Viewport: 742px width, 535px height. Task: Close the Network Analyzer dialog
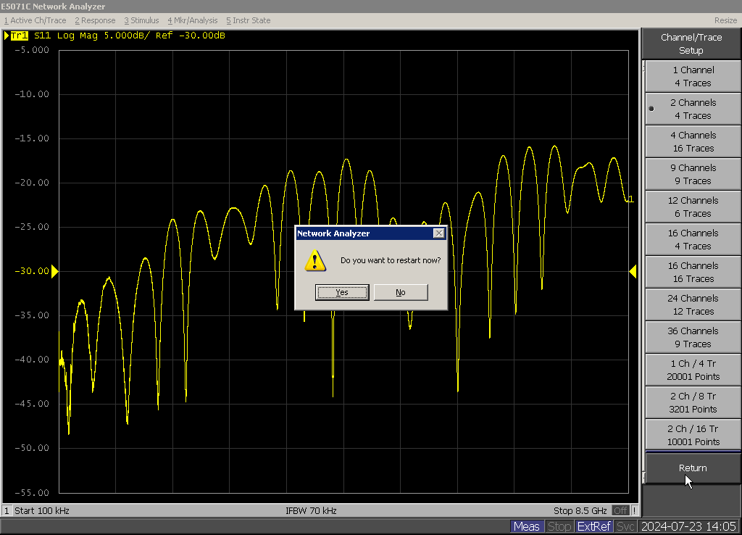click(x=438, y=233)
